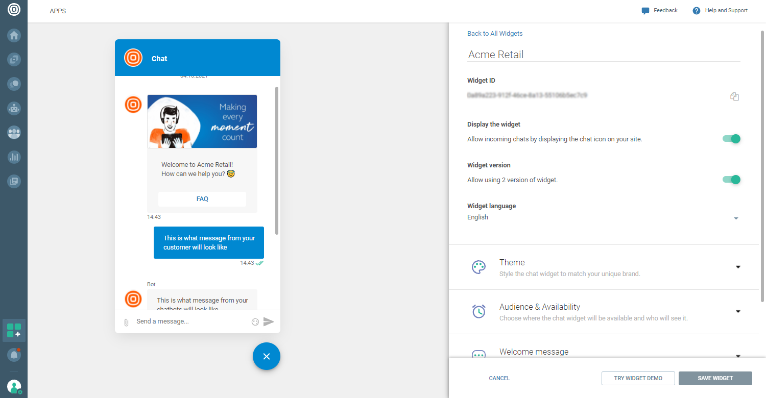
Task: Click the Try Widget Demo button
Action: (x=638, y=378)
